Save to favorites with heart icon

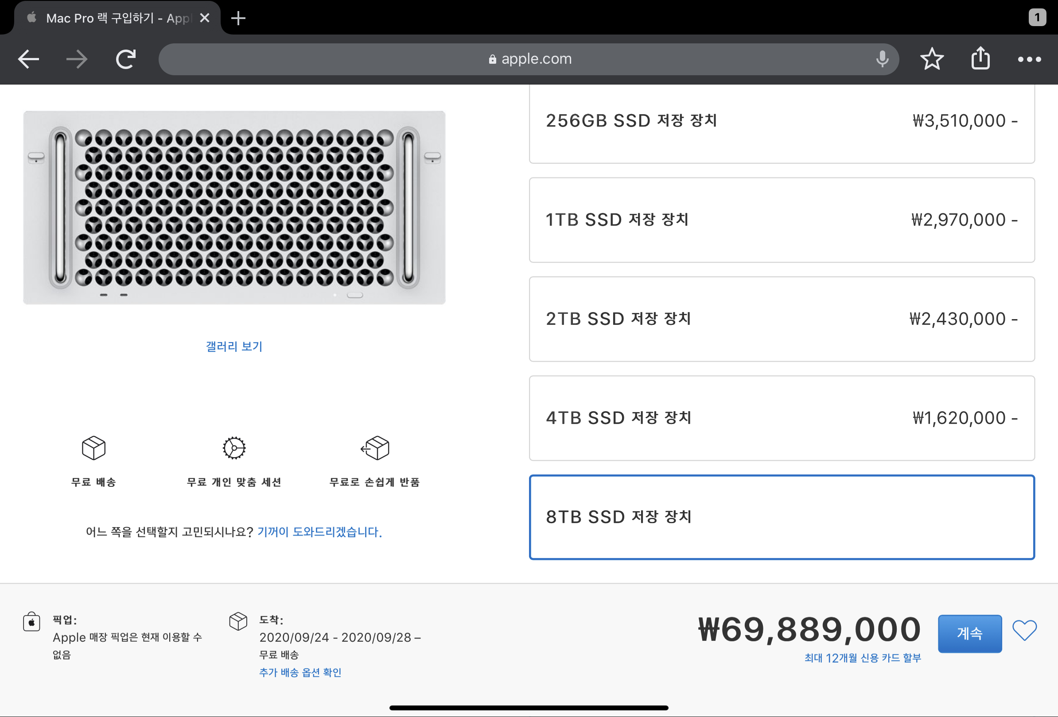pos(1024,631)
